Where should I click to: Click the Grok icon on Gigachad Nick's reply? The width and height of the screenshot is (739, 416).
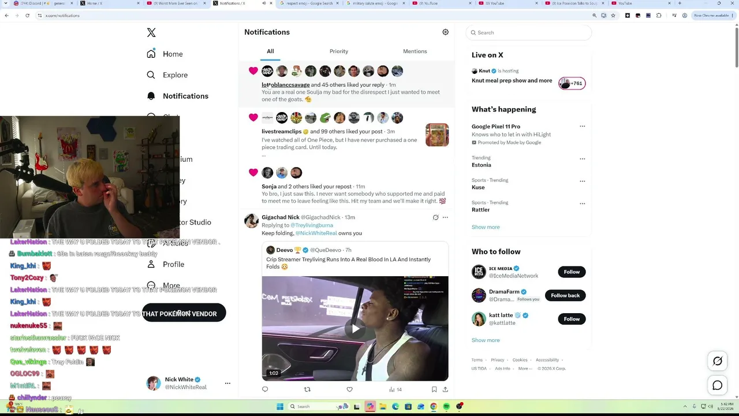435,217
